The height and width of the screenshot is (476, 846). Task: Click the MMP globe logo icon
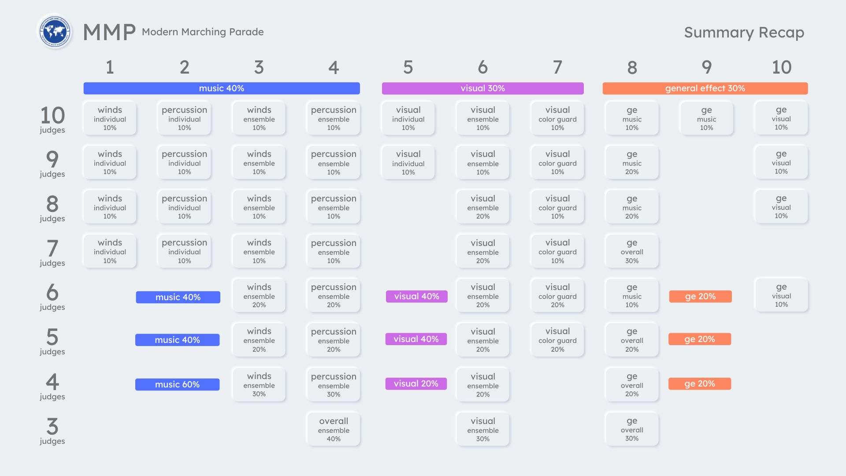[55, 32]
